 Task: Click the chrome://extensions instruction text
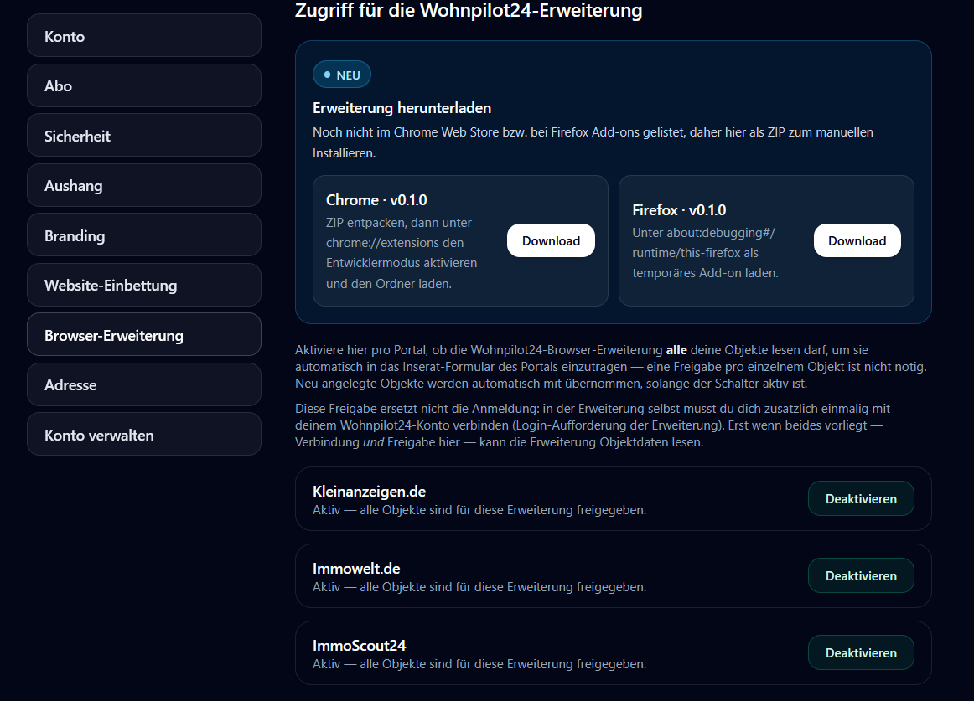pyautogui.click(x=402, y=253)
